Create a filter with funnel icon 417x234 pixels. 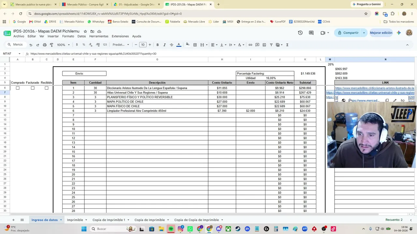271,45
